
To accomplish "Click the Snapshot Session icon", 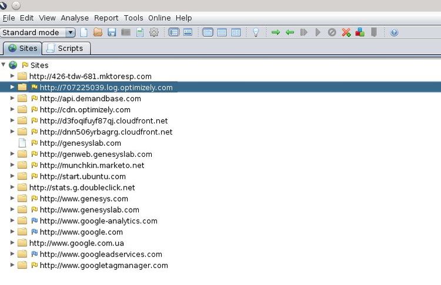I will point(126,32).
